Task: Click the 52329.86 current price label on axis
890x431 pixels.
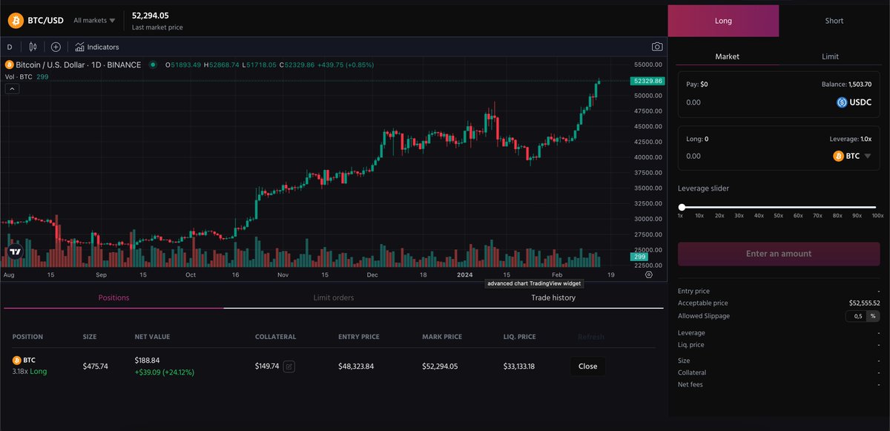Action: point(647,80)
